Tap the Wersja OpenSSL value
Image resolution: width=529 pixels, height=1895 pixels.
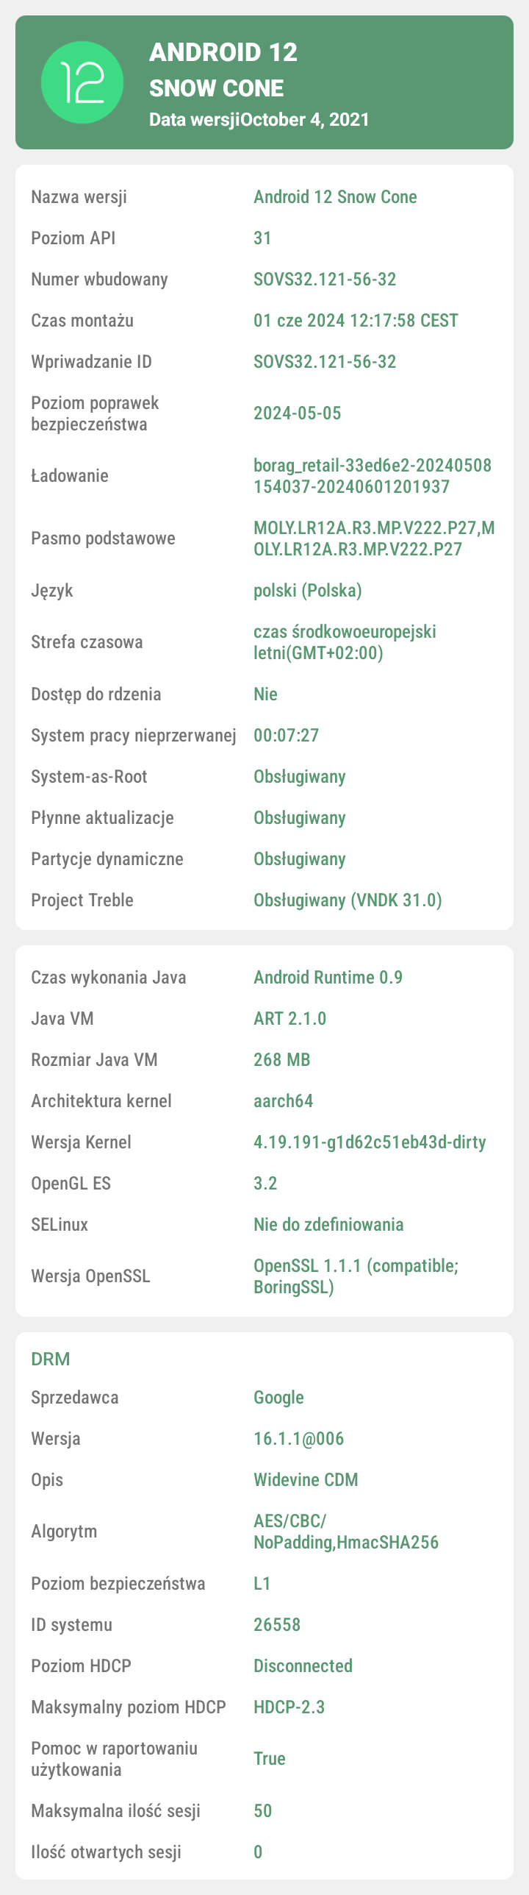356,1276
